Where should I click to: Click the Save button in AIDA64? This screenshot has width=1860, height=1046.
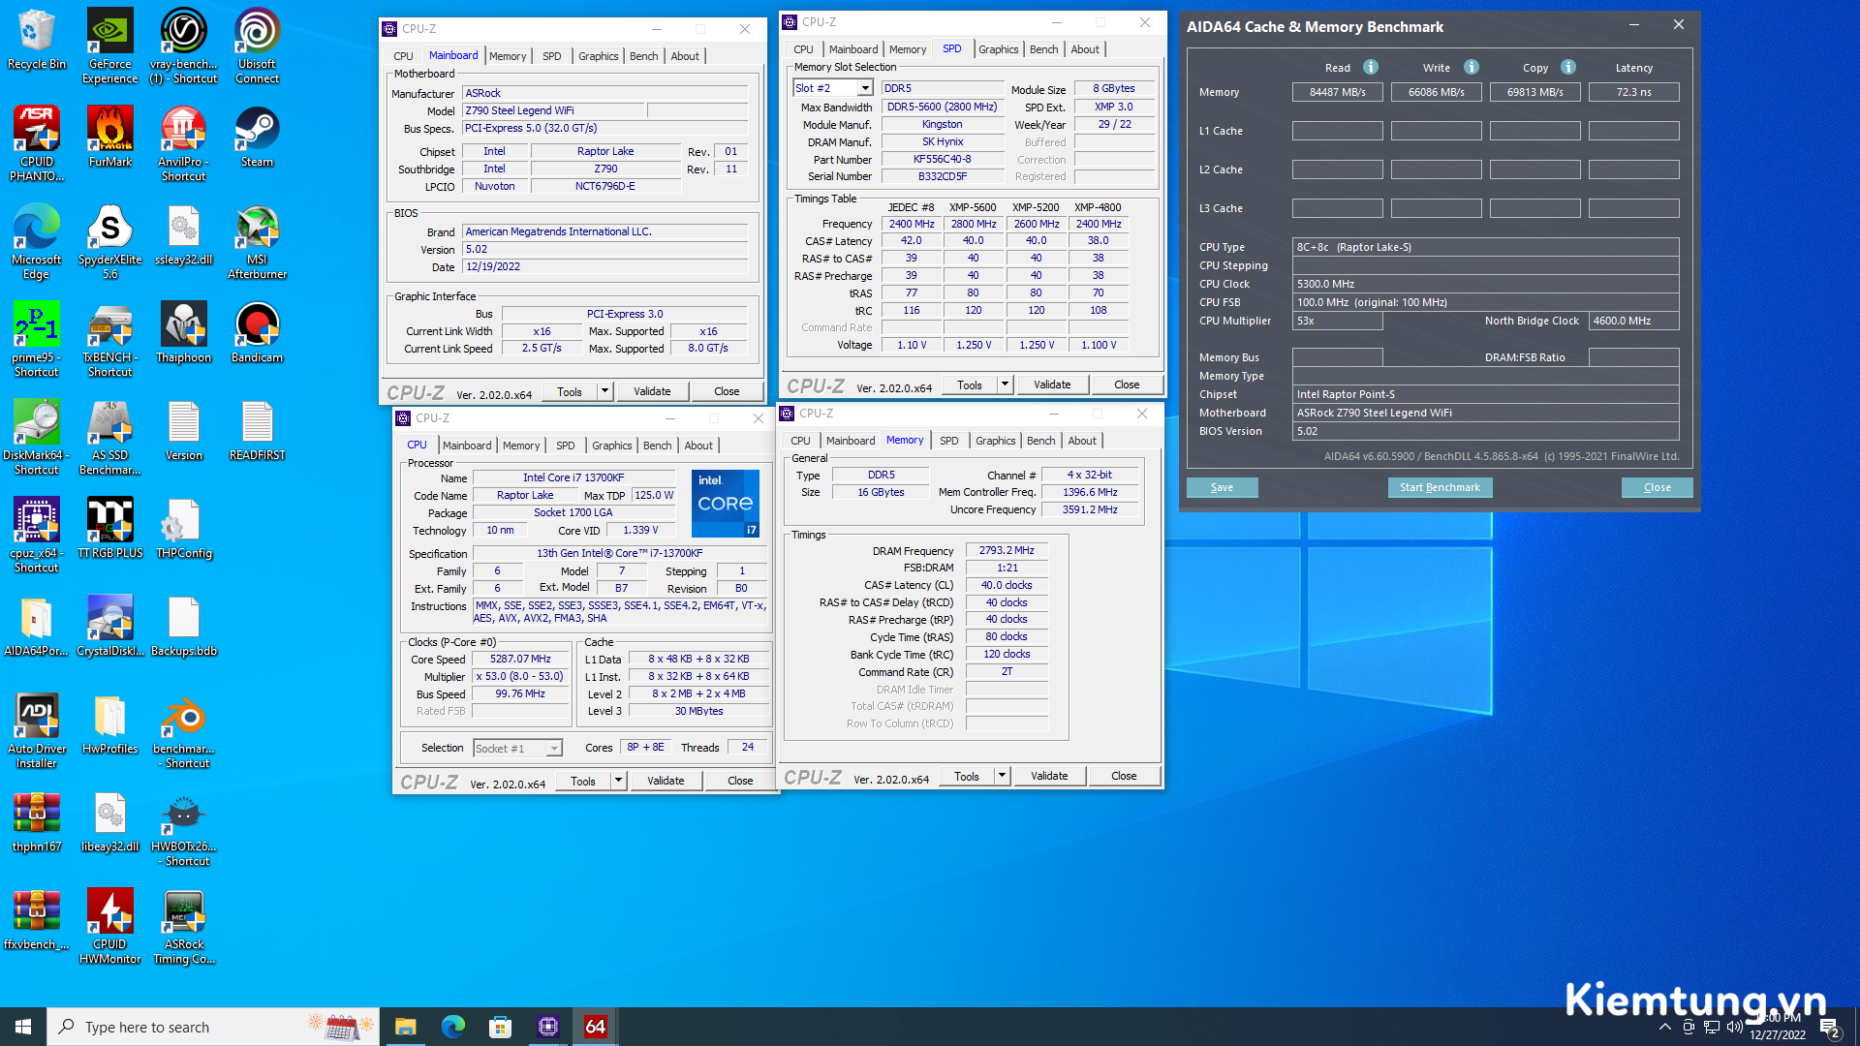coord(1222,487)
